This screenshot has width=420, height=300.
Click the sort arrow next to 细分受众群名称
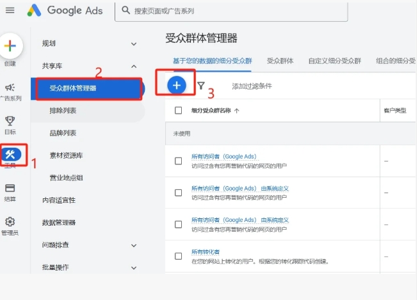[236, 111]
